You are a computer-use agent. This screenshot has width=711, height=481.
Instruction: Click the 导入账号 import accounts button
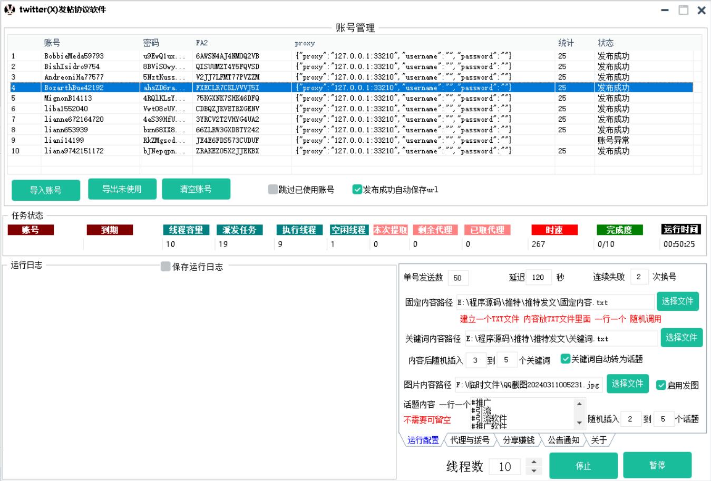pyautogui.click(x=46, y=190)
